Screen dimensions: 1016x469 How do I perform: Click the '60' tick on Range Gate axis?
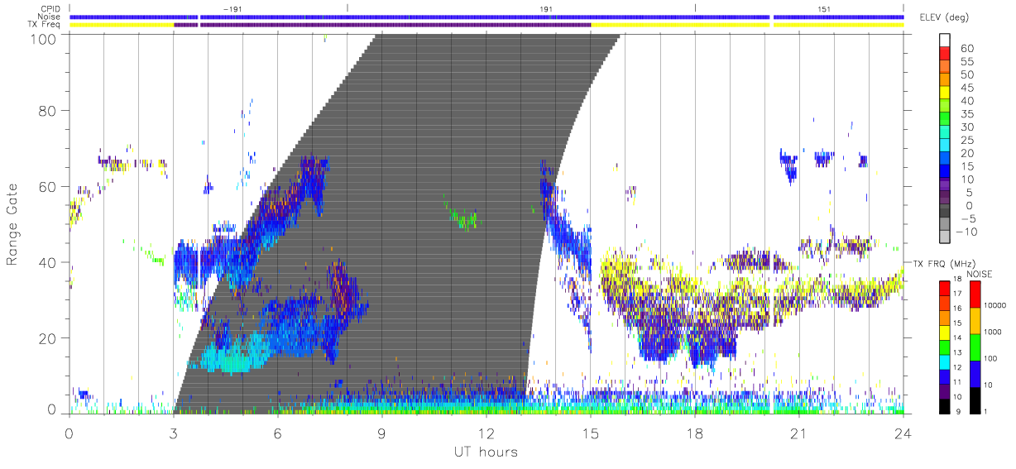[48, 187]
